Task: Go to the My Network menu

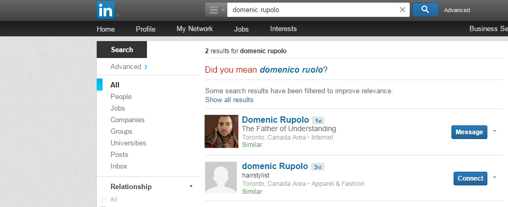Action: pyautogui.click(x=195, y=29)
